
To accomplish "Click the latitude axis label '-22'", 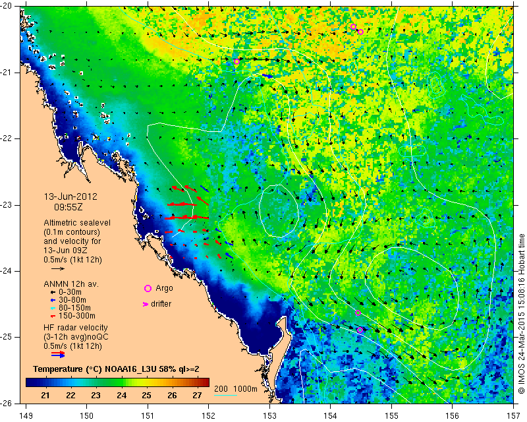I will click(x=7, y=138).
